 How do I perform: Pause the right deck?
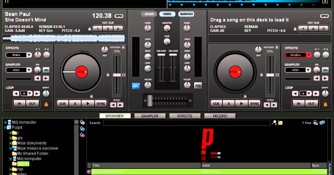229,104
